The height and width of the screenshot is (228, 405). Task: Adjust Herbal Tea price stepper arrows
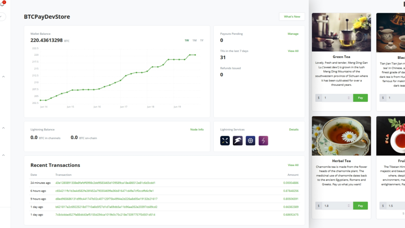coord(349,206)
